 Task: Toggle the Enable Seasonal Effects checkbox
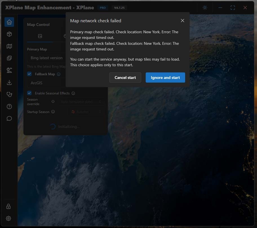coord(29,93)
